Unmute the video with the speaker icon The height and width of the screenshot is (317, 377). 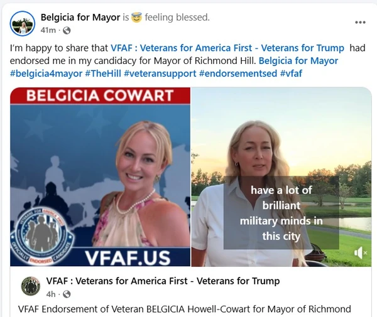(360, 253)
